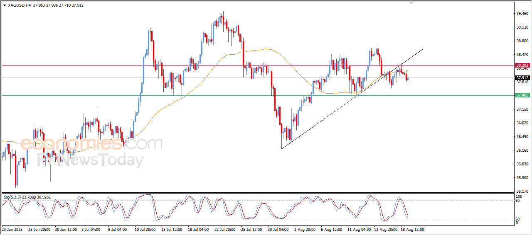Click the green 37.485 price label
The width and height of the screenshot is (532, 235).
(522, 95)
